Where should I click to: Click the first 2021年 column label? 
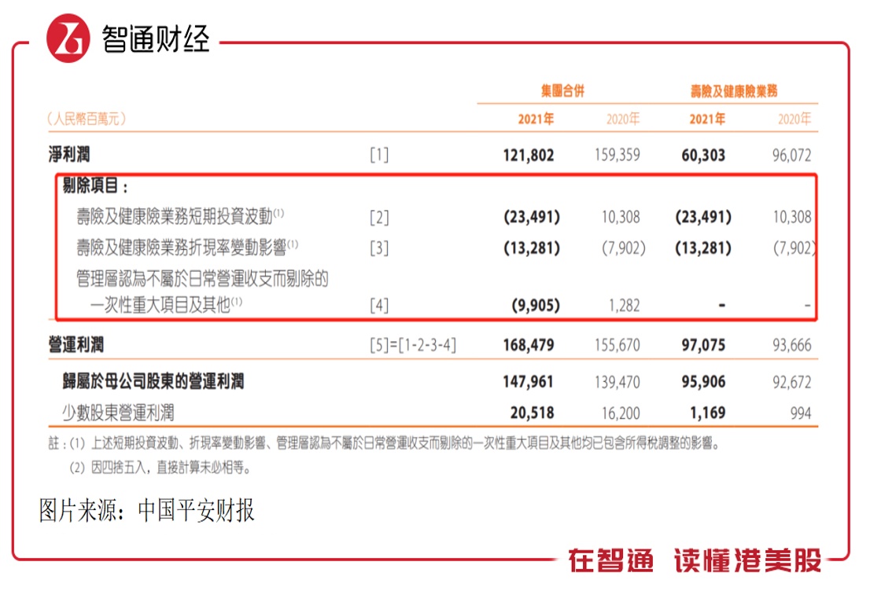pyautogui.click(x=536, y=119)
